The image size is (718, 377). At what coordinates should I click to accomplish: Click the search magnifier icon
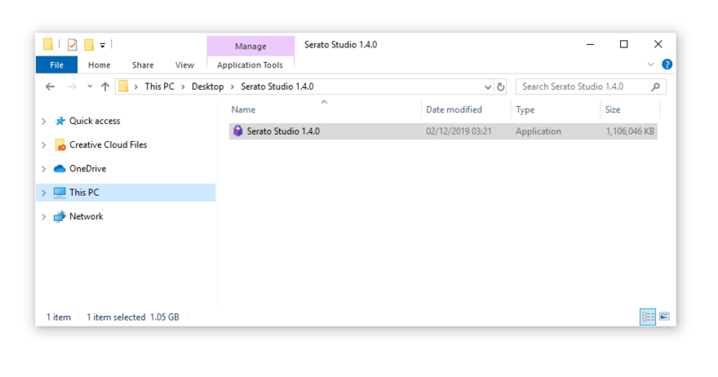(655, 87)
